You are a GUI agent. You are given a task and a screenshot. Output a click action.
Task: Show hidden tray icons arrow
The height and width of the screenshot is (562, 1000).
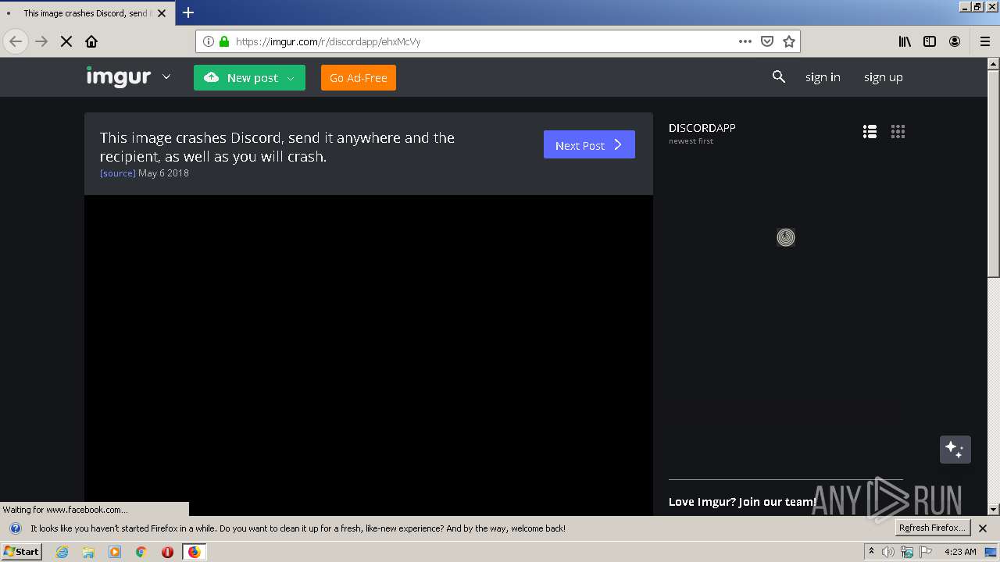(x=871, y=551)
